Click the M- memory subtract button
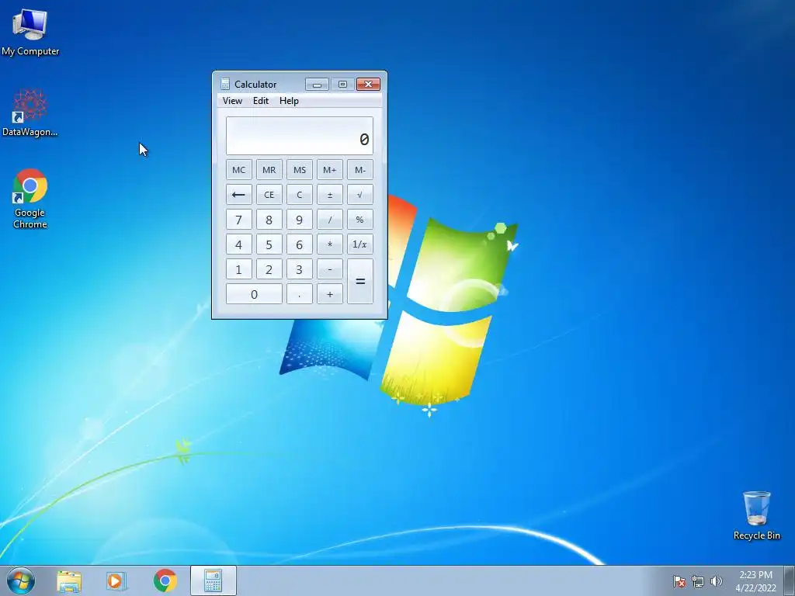795x596 pixels. point(360,170)
